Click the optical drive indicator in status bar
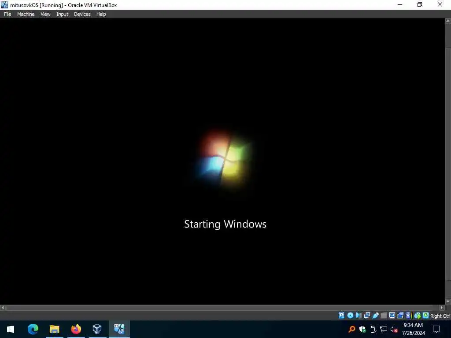The height and width of the screenshot is (338, 451). [350, 315]
